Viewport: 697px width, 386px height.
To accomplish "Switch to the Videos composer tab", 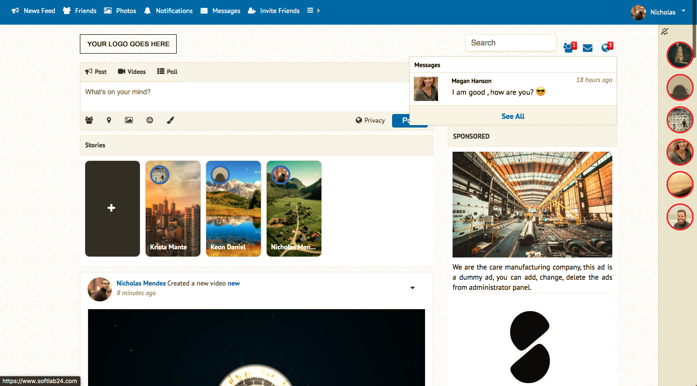I will 132,71.
